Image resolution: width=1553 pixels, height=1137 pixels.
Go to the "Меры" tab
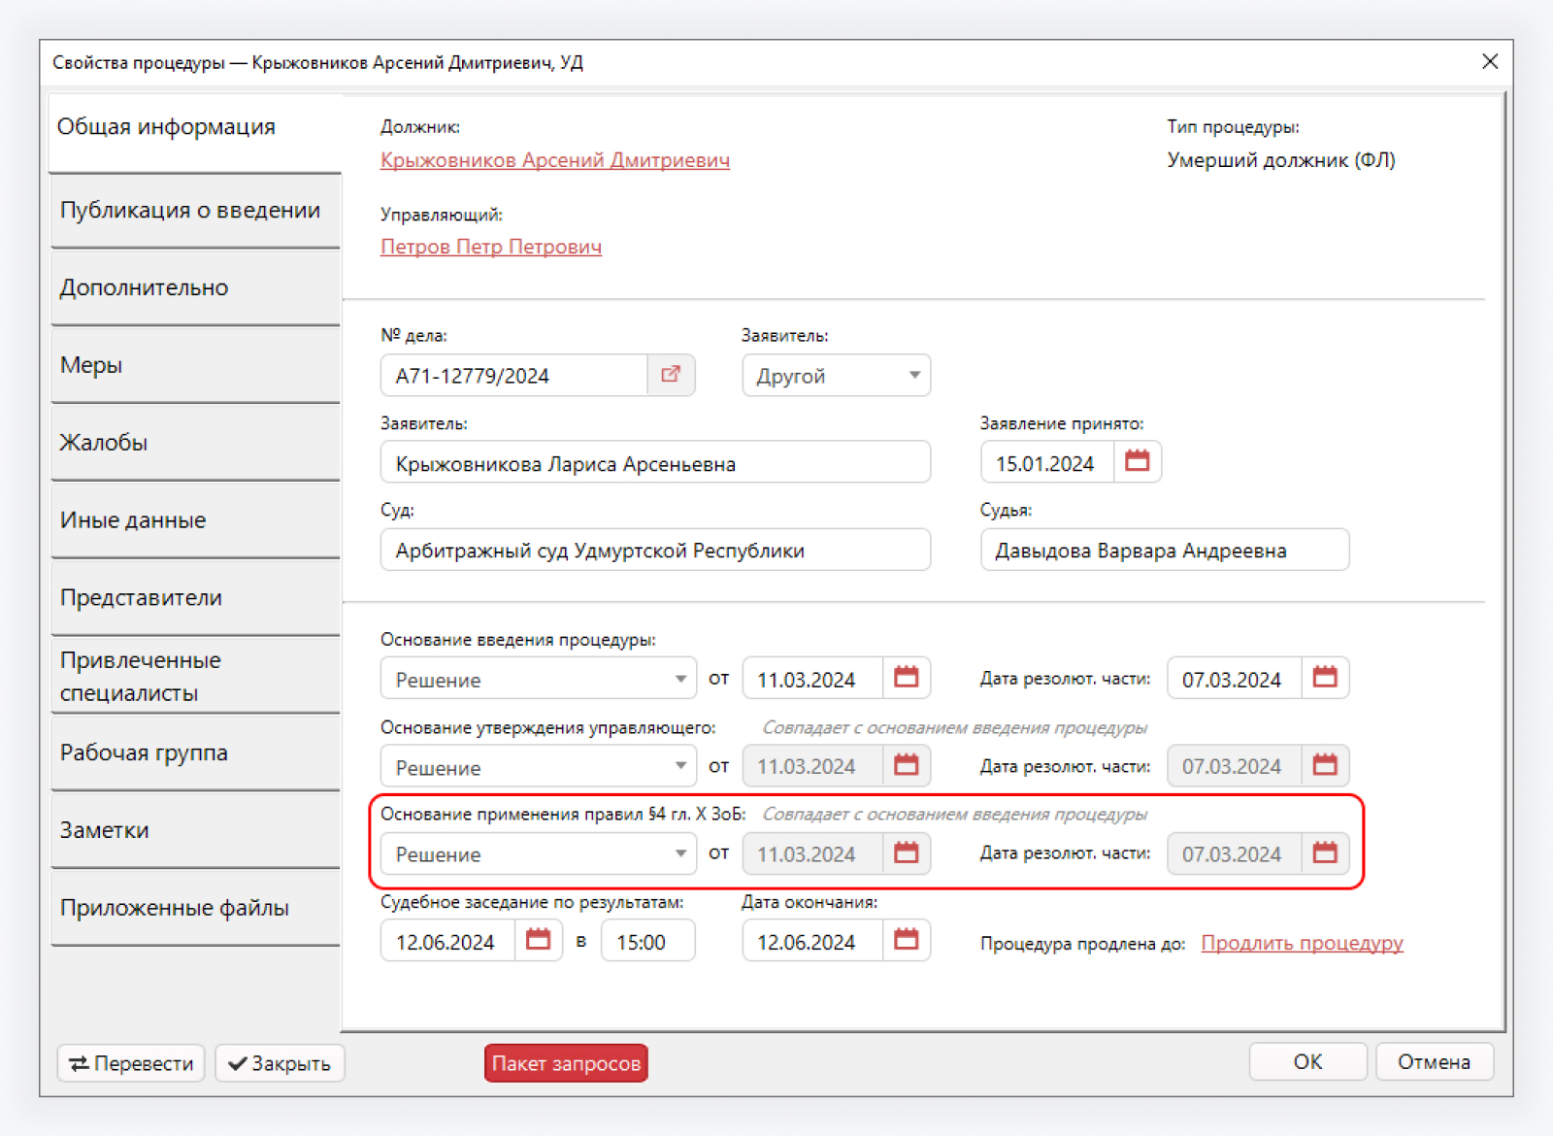pyautogui.click(x=195, y=365)
